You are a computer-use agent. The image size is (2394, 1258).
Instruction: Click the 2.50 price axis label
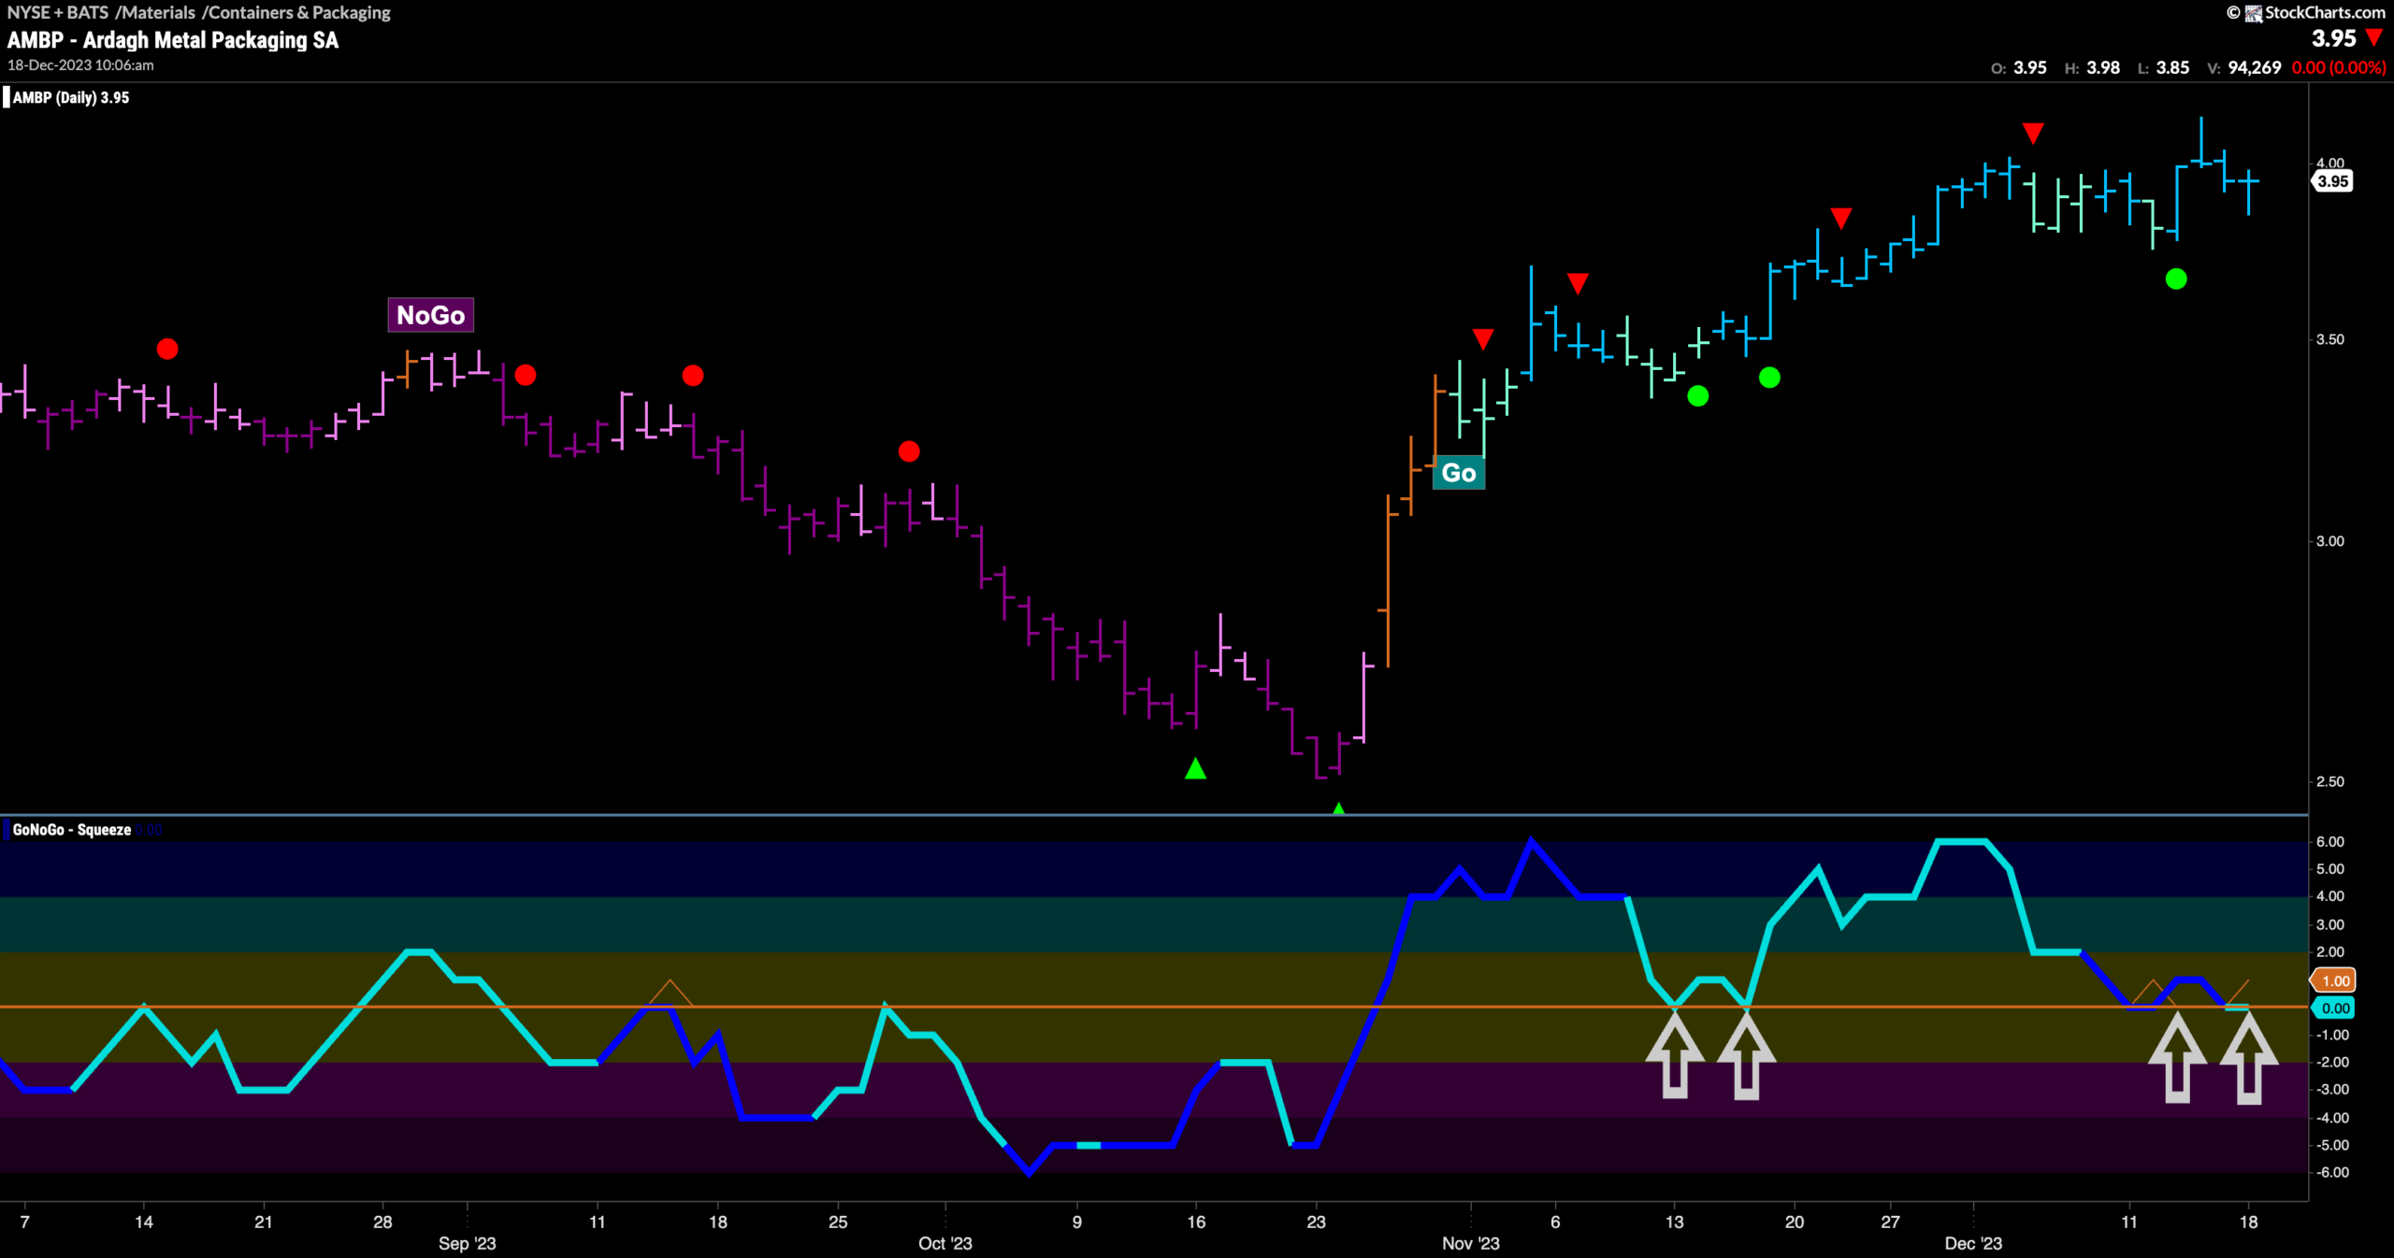tap(2330, 781)
